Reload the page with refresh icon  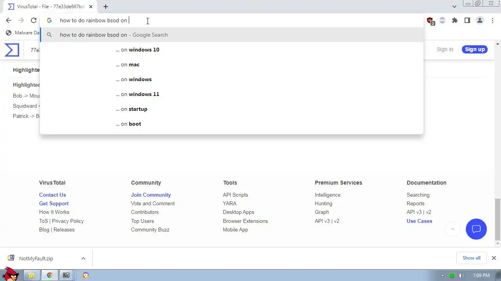coord(34,21)
